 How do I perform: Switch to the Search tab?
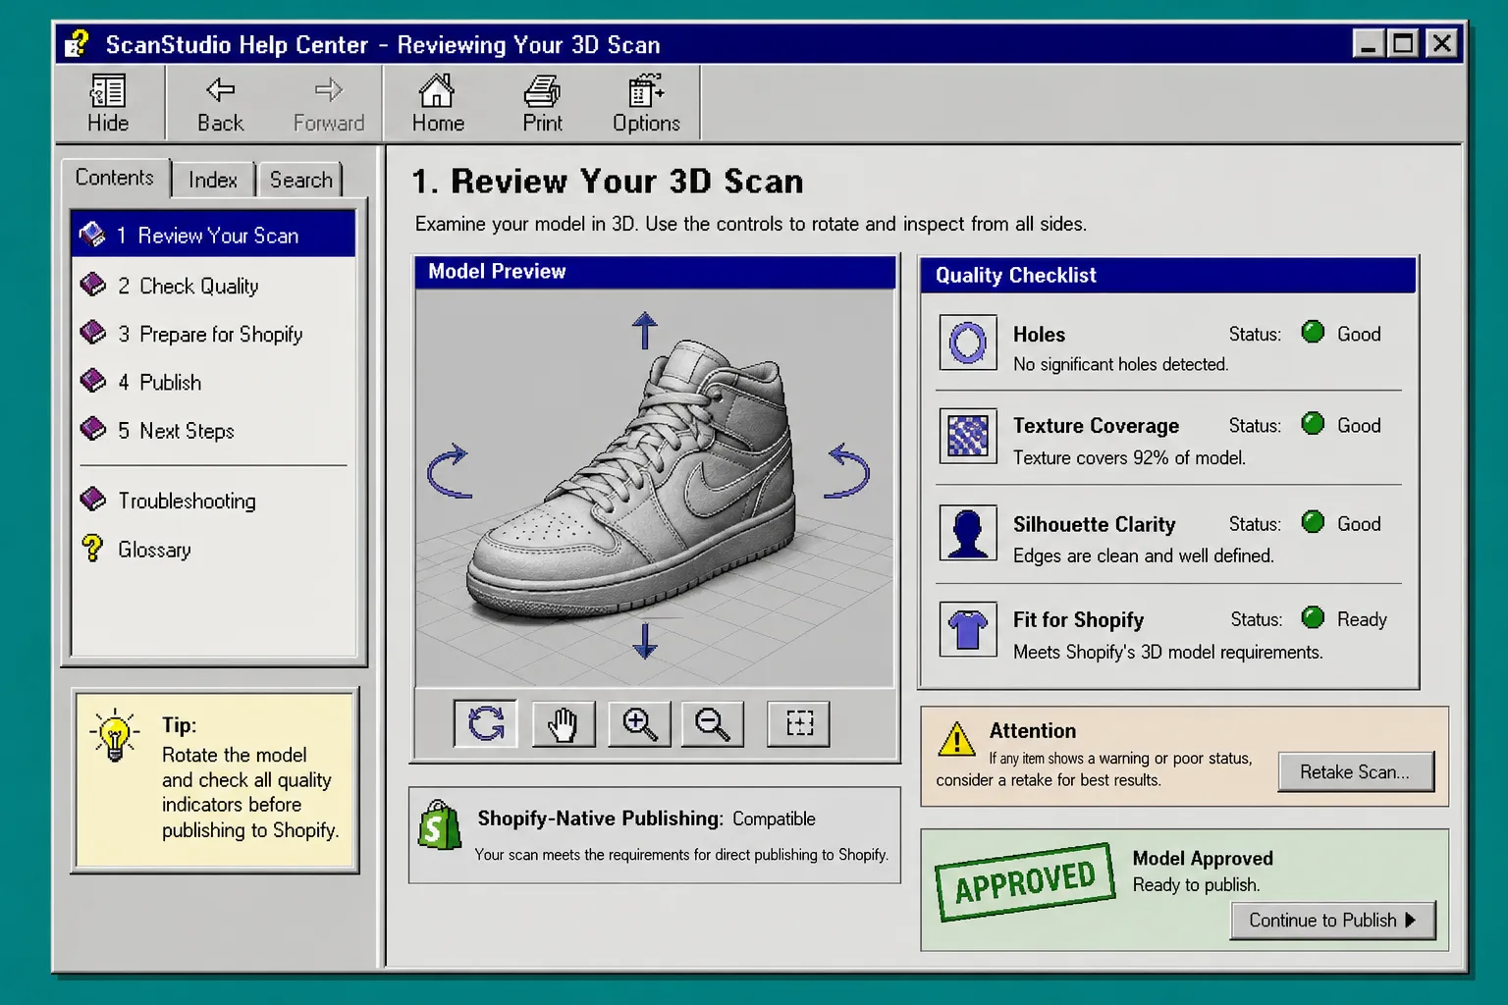tap(300, 180)
